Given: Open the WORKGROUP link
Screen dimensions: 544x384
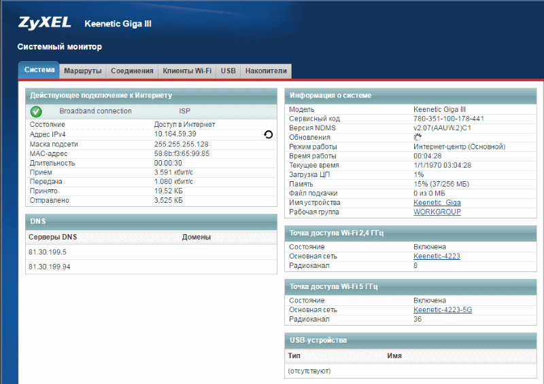Looking at the screenshot, I should click(437, 212).
